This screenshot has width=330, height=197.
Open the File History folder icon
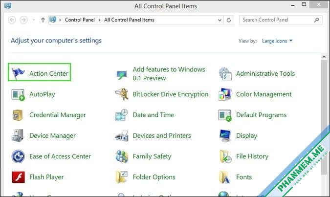(x=225, y=156)
